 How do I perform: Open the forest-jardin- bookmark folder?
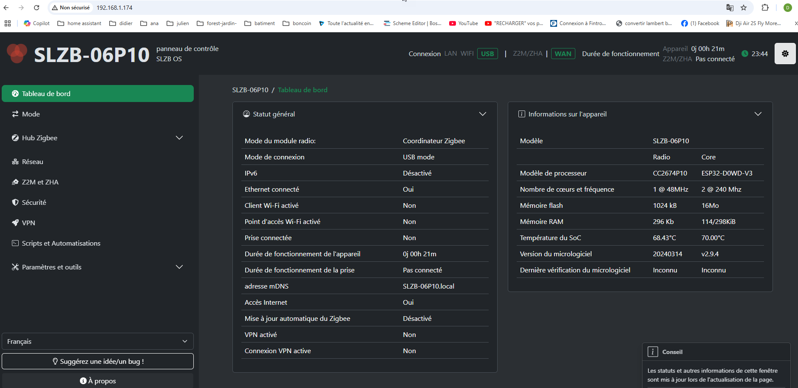(x=217, y=23)
